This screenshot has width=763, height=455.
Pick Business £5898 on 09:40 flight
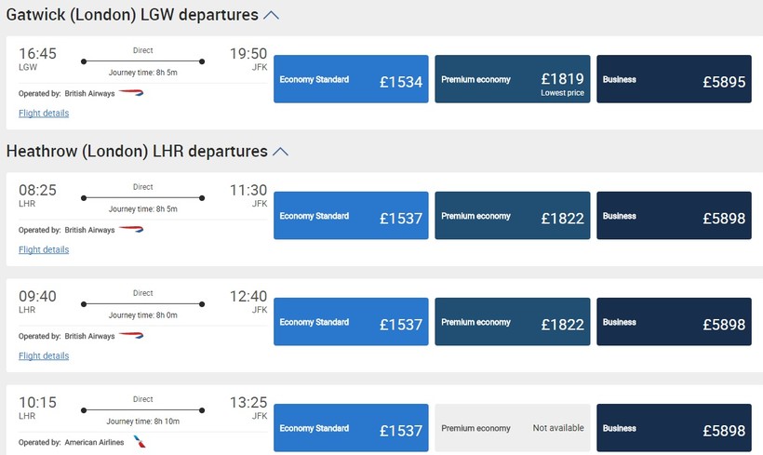(674, 322)
